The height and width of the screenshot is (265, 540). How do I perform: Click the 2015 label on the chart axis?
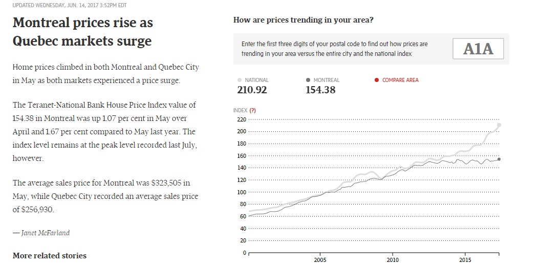tap(465, 260)
